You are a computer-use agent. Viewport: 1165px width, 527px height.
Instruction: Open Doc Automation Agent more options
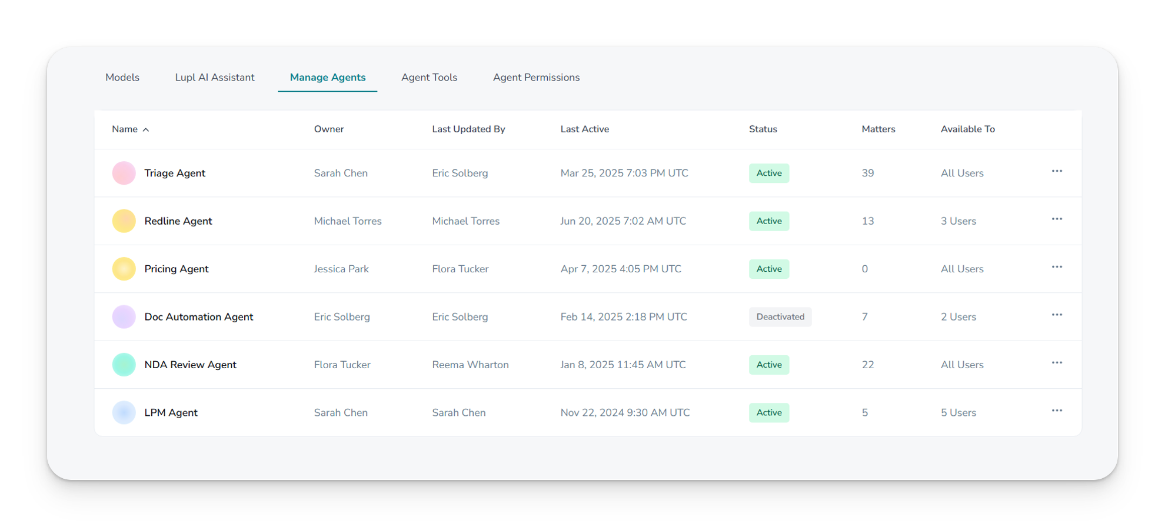(1057, 315)
